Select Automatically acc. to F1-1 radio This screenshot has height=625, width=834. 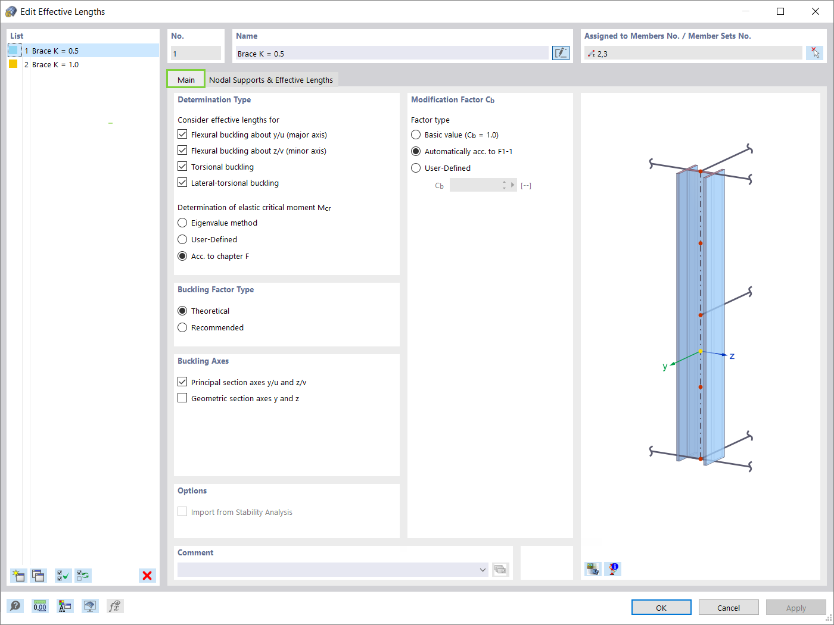coord(416,151)
